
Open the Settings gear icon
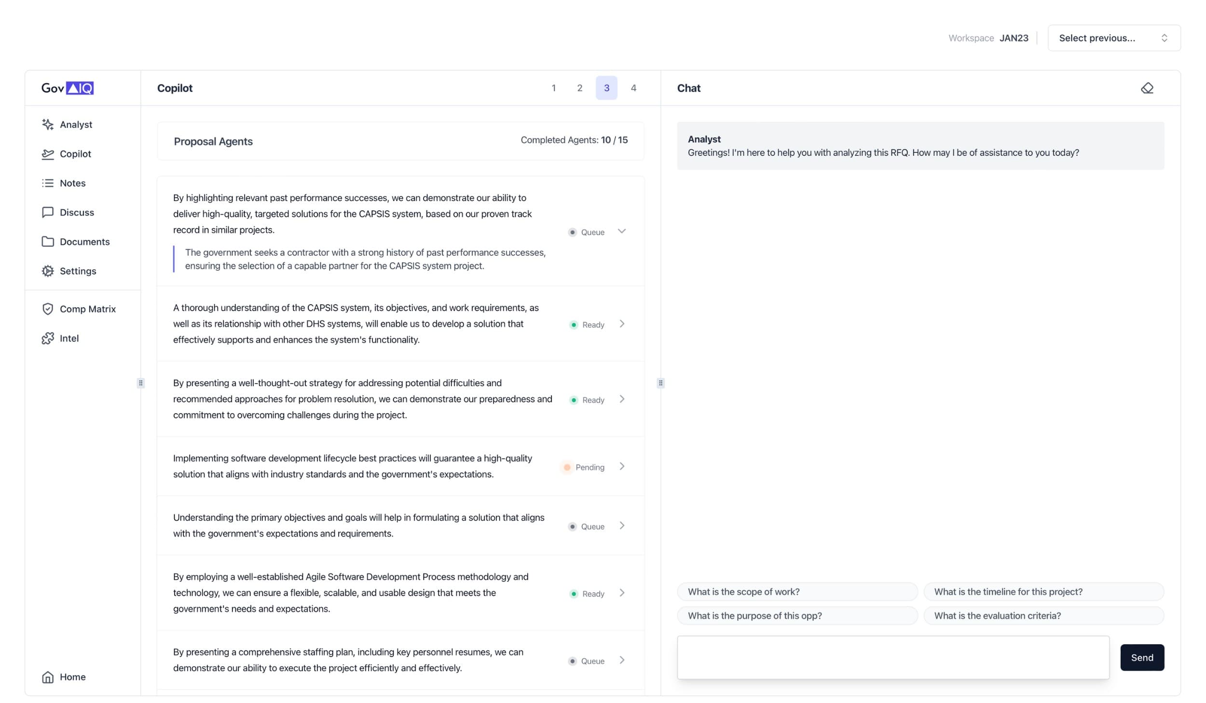[47, 271]
